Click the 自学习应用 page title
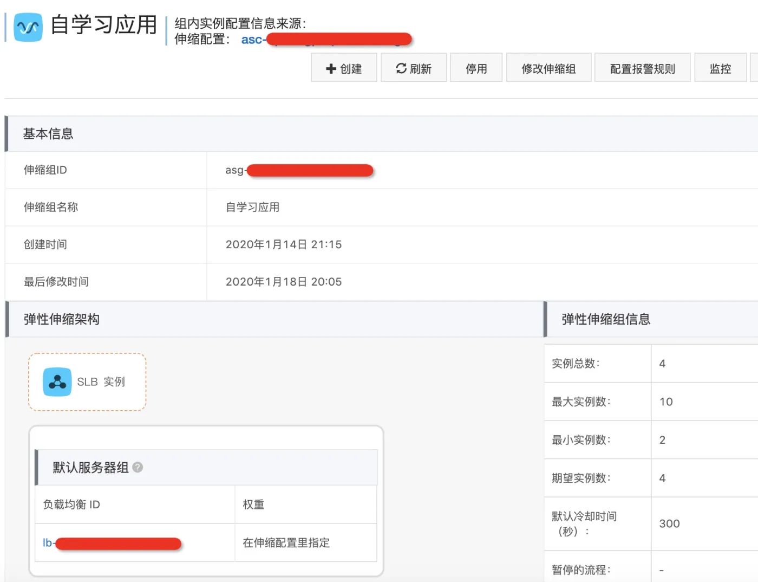This screenshot has width=758, height=582. (x=103, y=25)
